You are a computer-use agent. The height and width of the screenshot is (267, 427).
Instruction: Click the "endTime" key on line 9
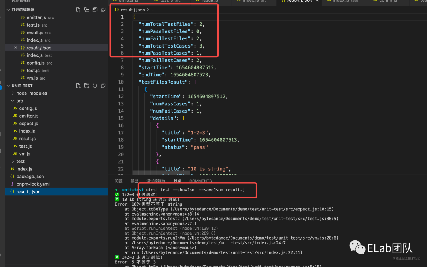(x=151, y=75)
